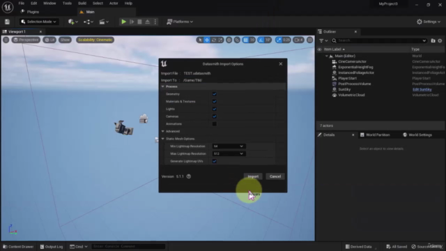Open the Content Drawer
446x251 pixels.
[x=18, y=246]
